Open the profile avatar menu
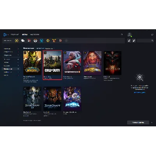 129,35
